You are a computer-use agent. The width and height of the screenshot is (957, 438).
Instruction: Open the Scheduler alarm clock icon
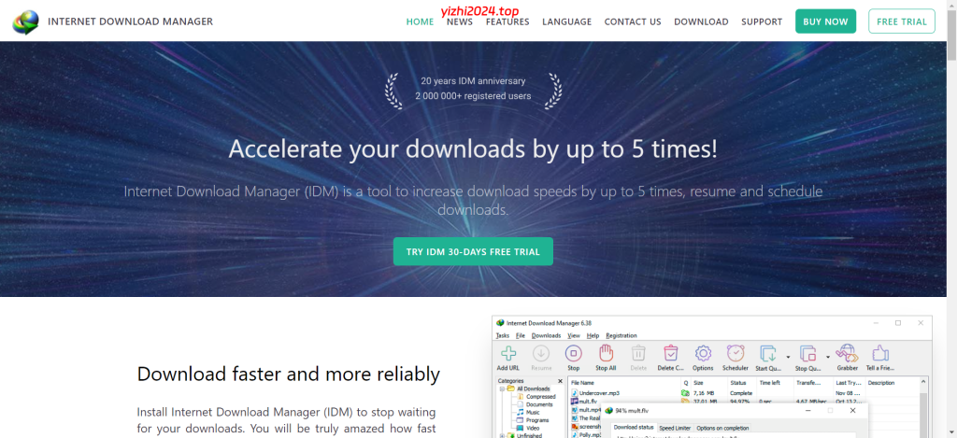pos(736,354)
